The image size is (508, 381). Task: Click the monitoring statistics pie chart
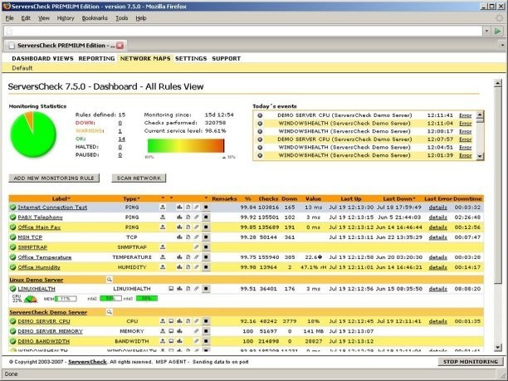pos(33,134)
